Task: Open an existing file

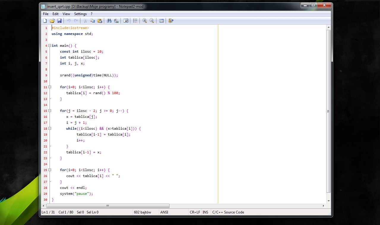Action: 52,20
